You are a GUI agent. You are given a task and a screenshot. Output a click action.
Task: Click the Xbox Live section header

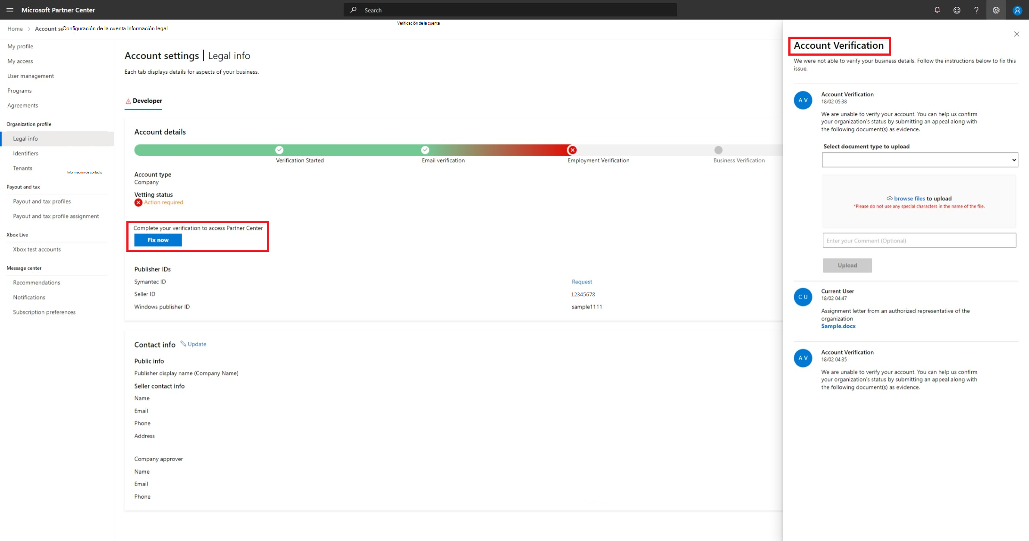(x=17, y=235)
